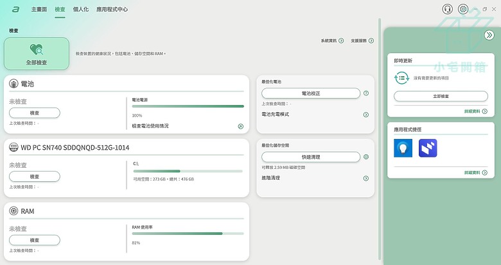Open 詳細資料 under 即時更新
This screenshot has width=501, height=265.
tap(476, 111)
